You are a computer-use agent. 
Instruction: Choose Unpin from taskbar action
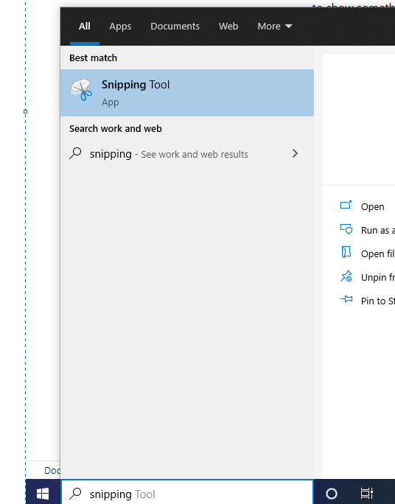point(378,277)
